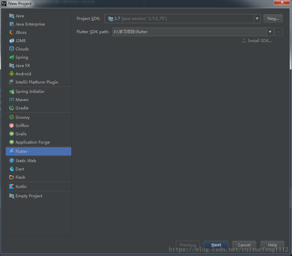This screenshot has height=256, width=292.
Task: Click the New... SDK button
Action: click(273, 19)
